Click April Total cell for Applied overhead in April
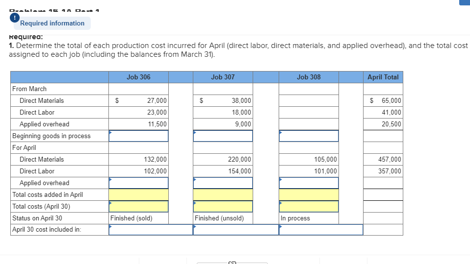 coord(383,183)
